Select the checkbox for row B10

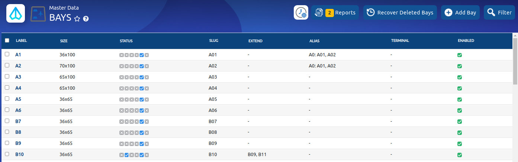[7, 154]
